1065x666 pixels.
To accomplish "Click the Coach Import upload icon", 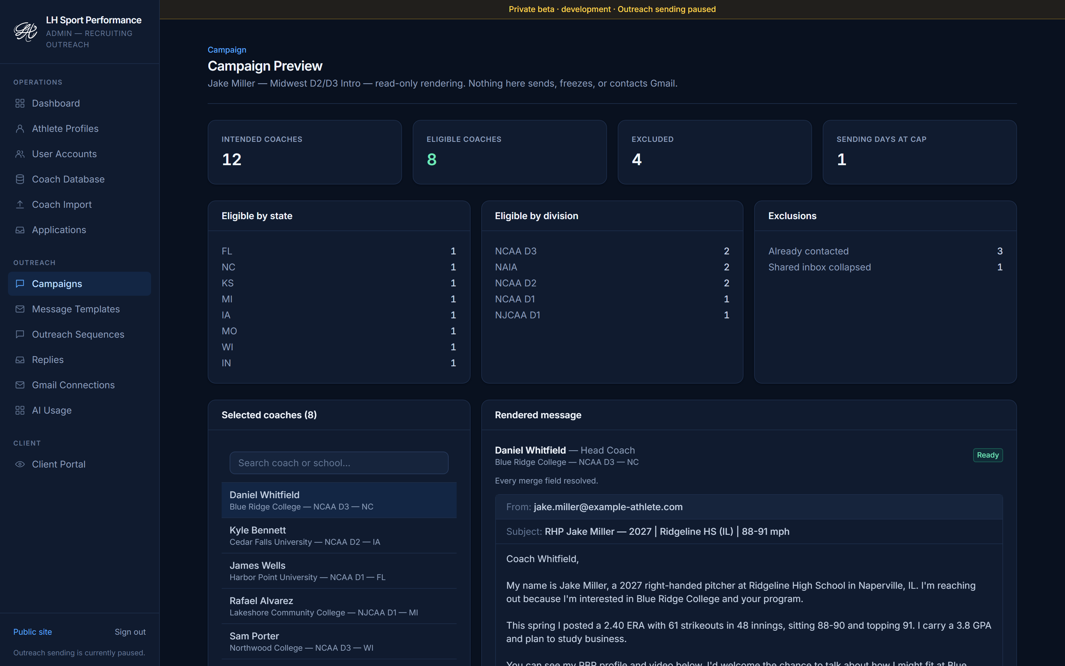I will 20,204.
